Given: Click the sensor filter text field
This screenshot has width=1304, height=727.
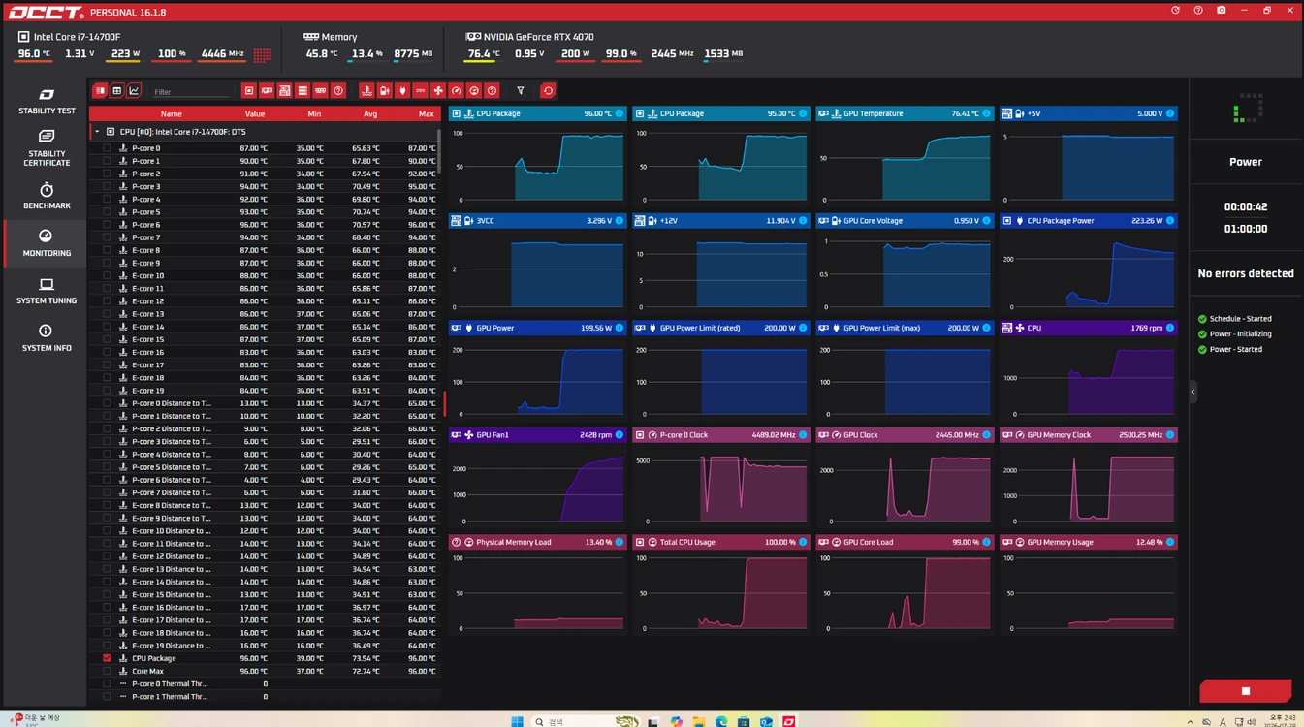Looking at the screenshot, I should pyautogui.click(x=190, y=91).
